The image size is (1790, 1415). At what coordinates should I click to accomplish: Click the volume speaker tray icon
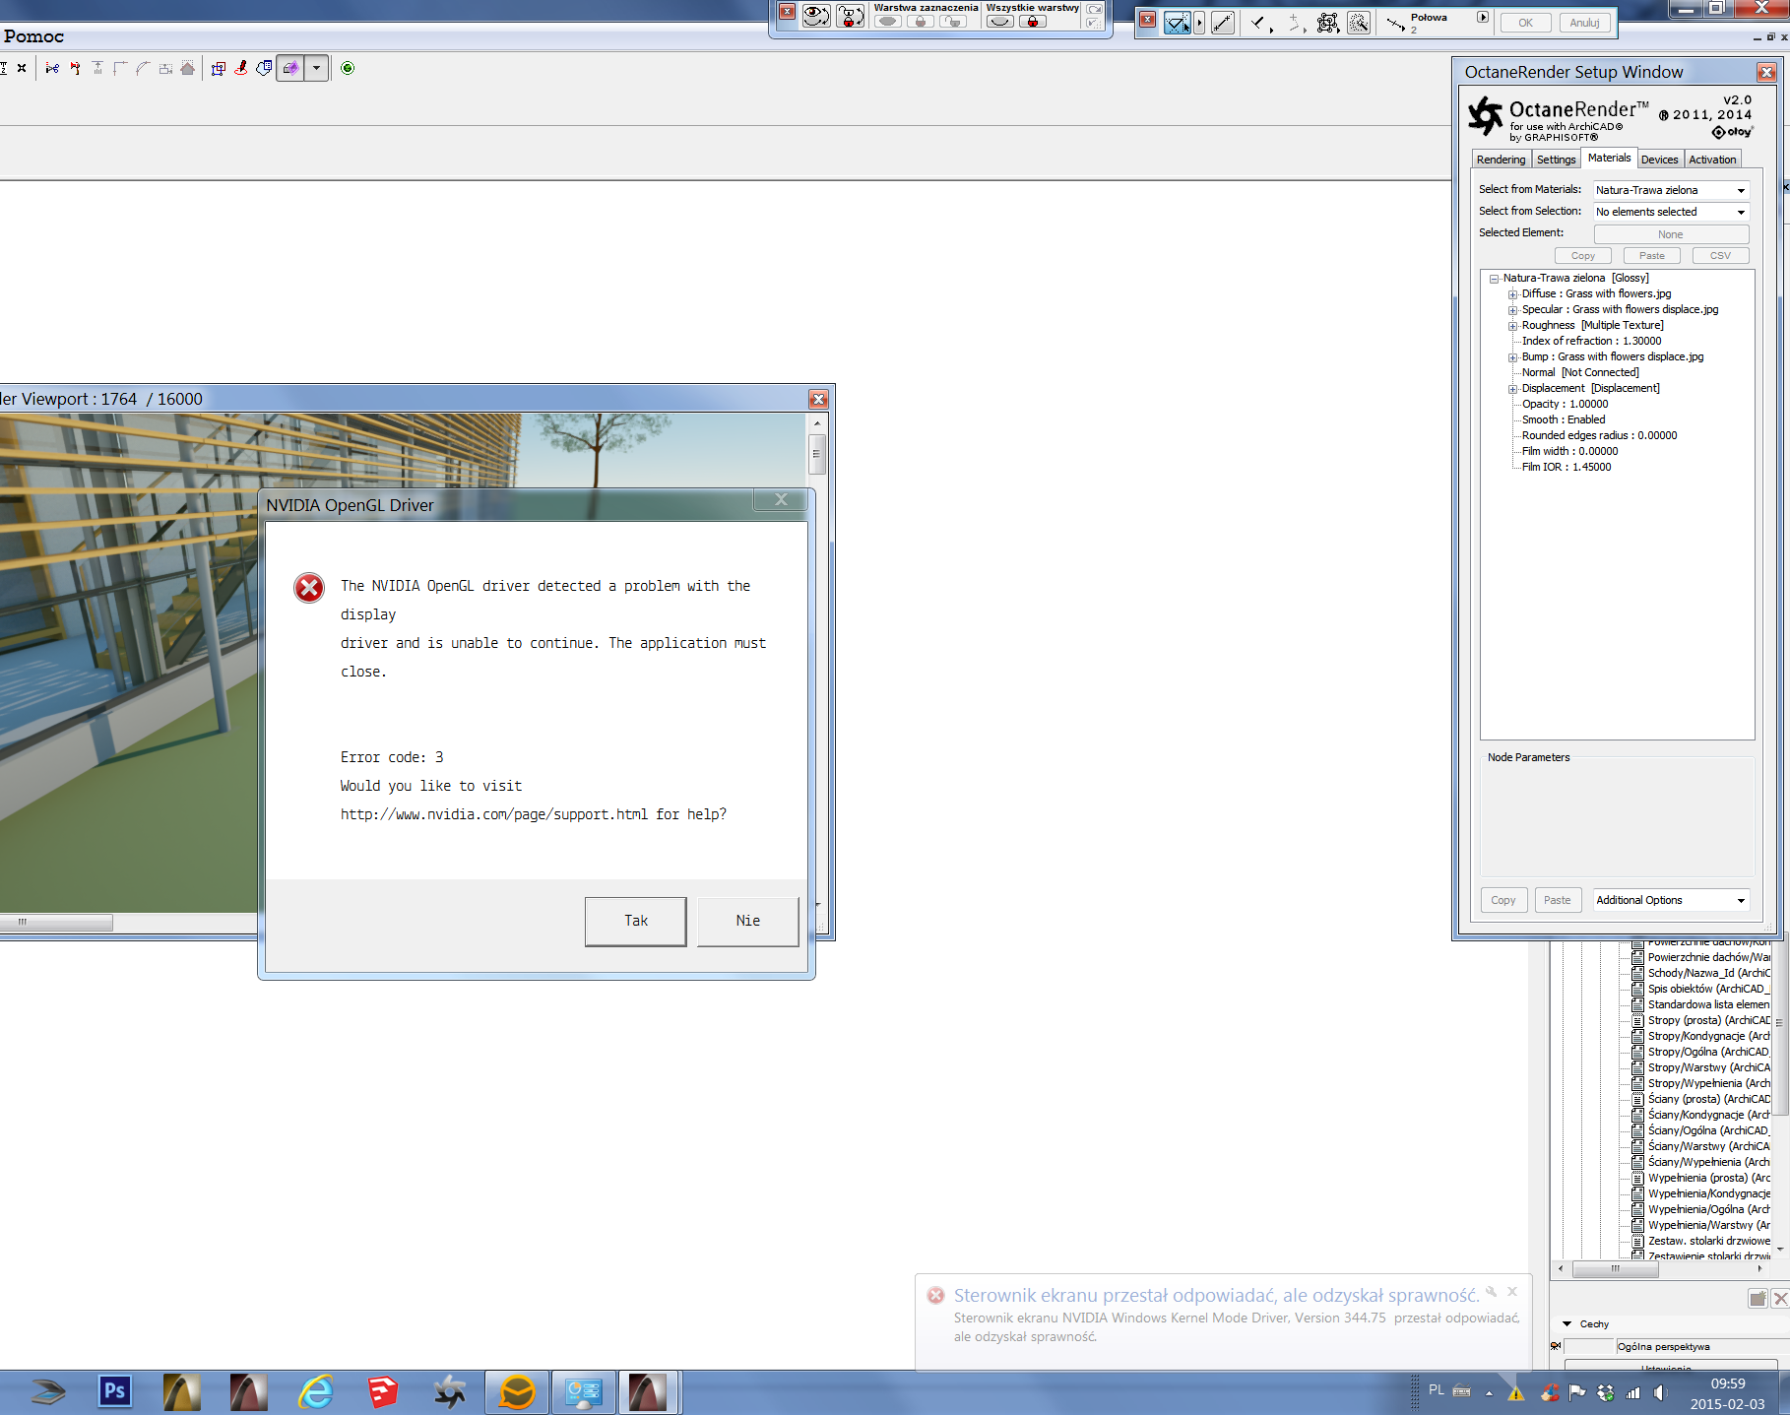pos(1660,1392)
